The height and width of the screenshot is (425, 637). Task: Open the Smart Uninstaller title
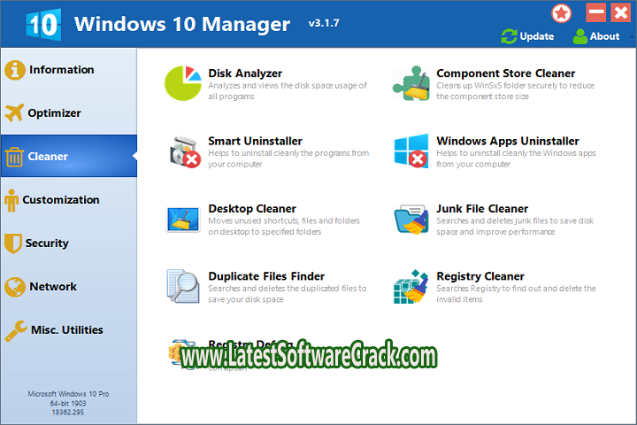click(x=255, y=141)
